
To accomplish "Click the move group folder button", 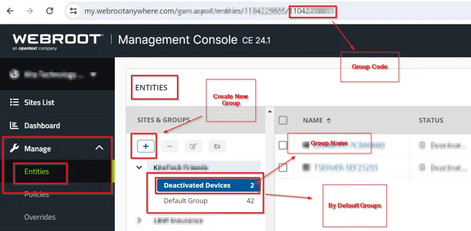I will [217, 146].
